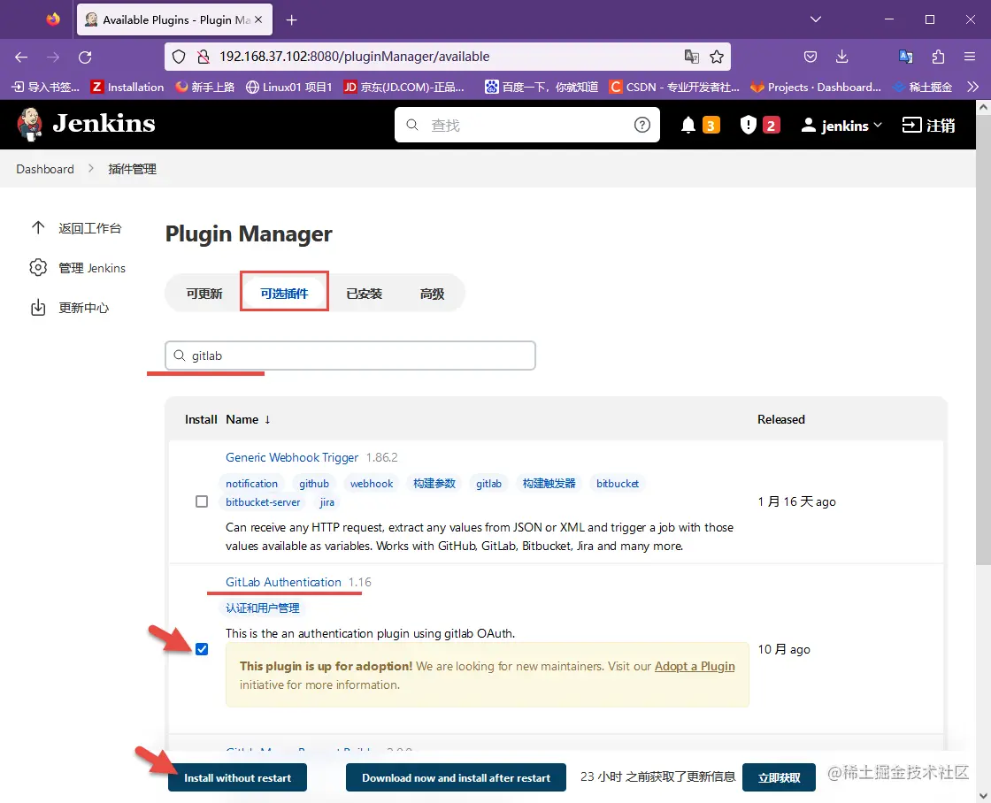Click Download now and install after restart

coord(457,777)
